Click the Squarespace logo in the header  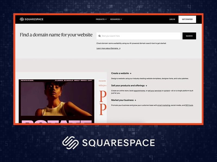(x=32, y=19)
